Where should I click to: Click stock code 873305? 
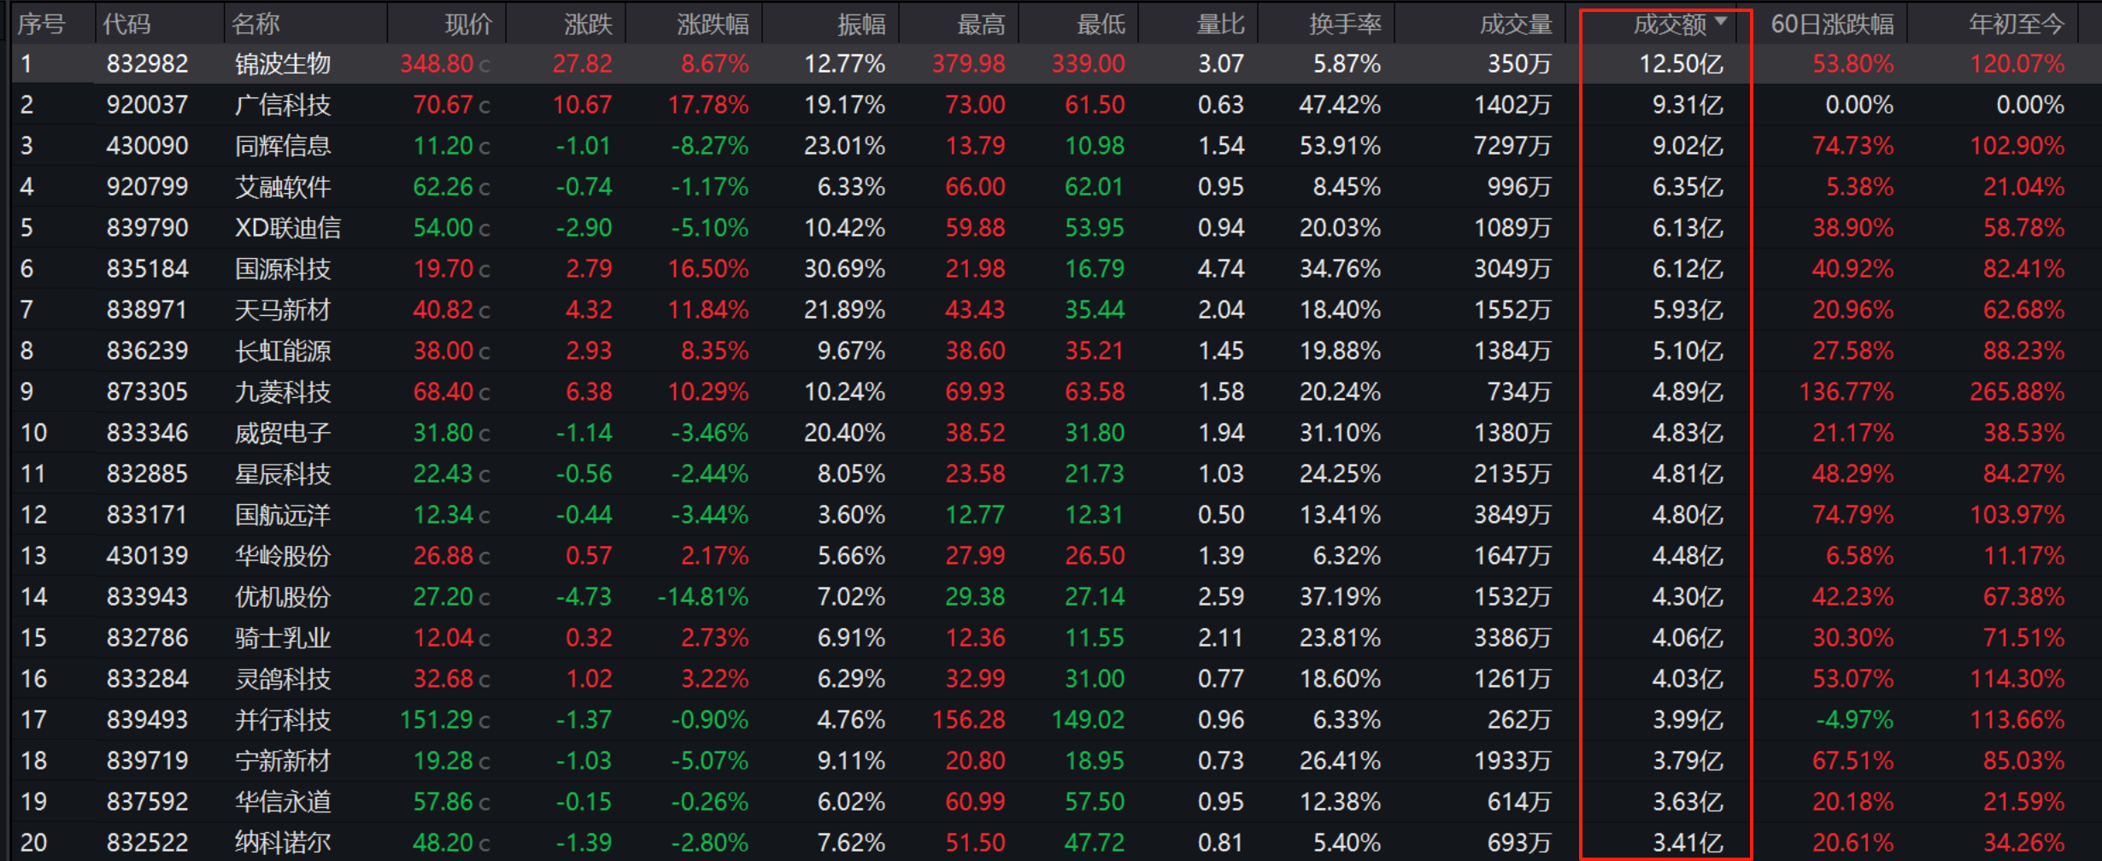pos(147,392)
